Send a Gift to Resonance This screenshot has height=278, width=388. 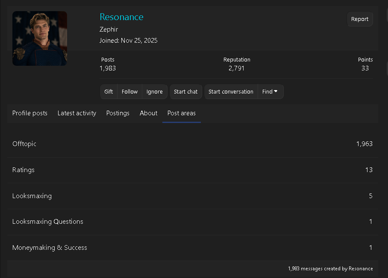(109, 91)
